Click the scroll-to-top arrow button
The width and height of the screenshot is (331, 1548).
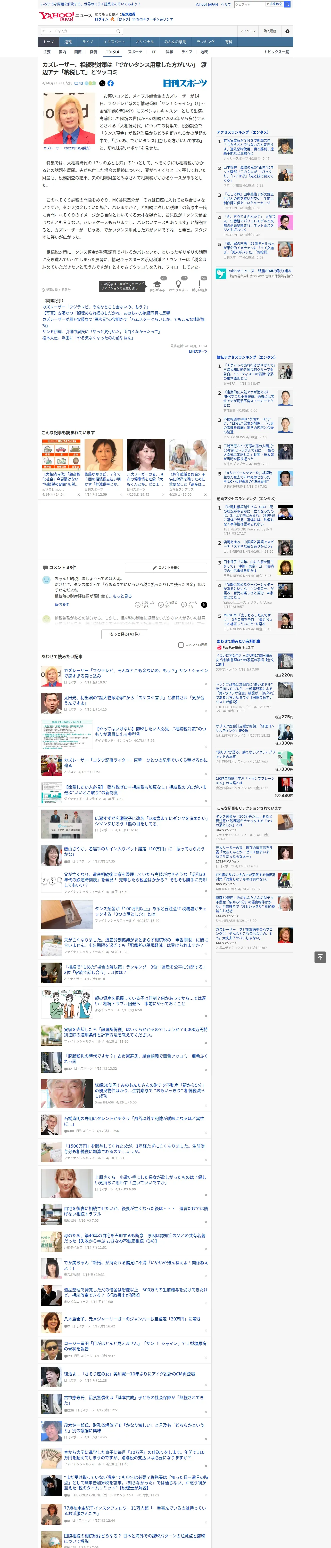coord(320,957)
